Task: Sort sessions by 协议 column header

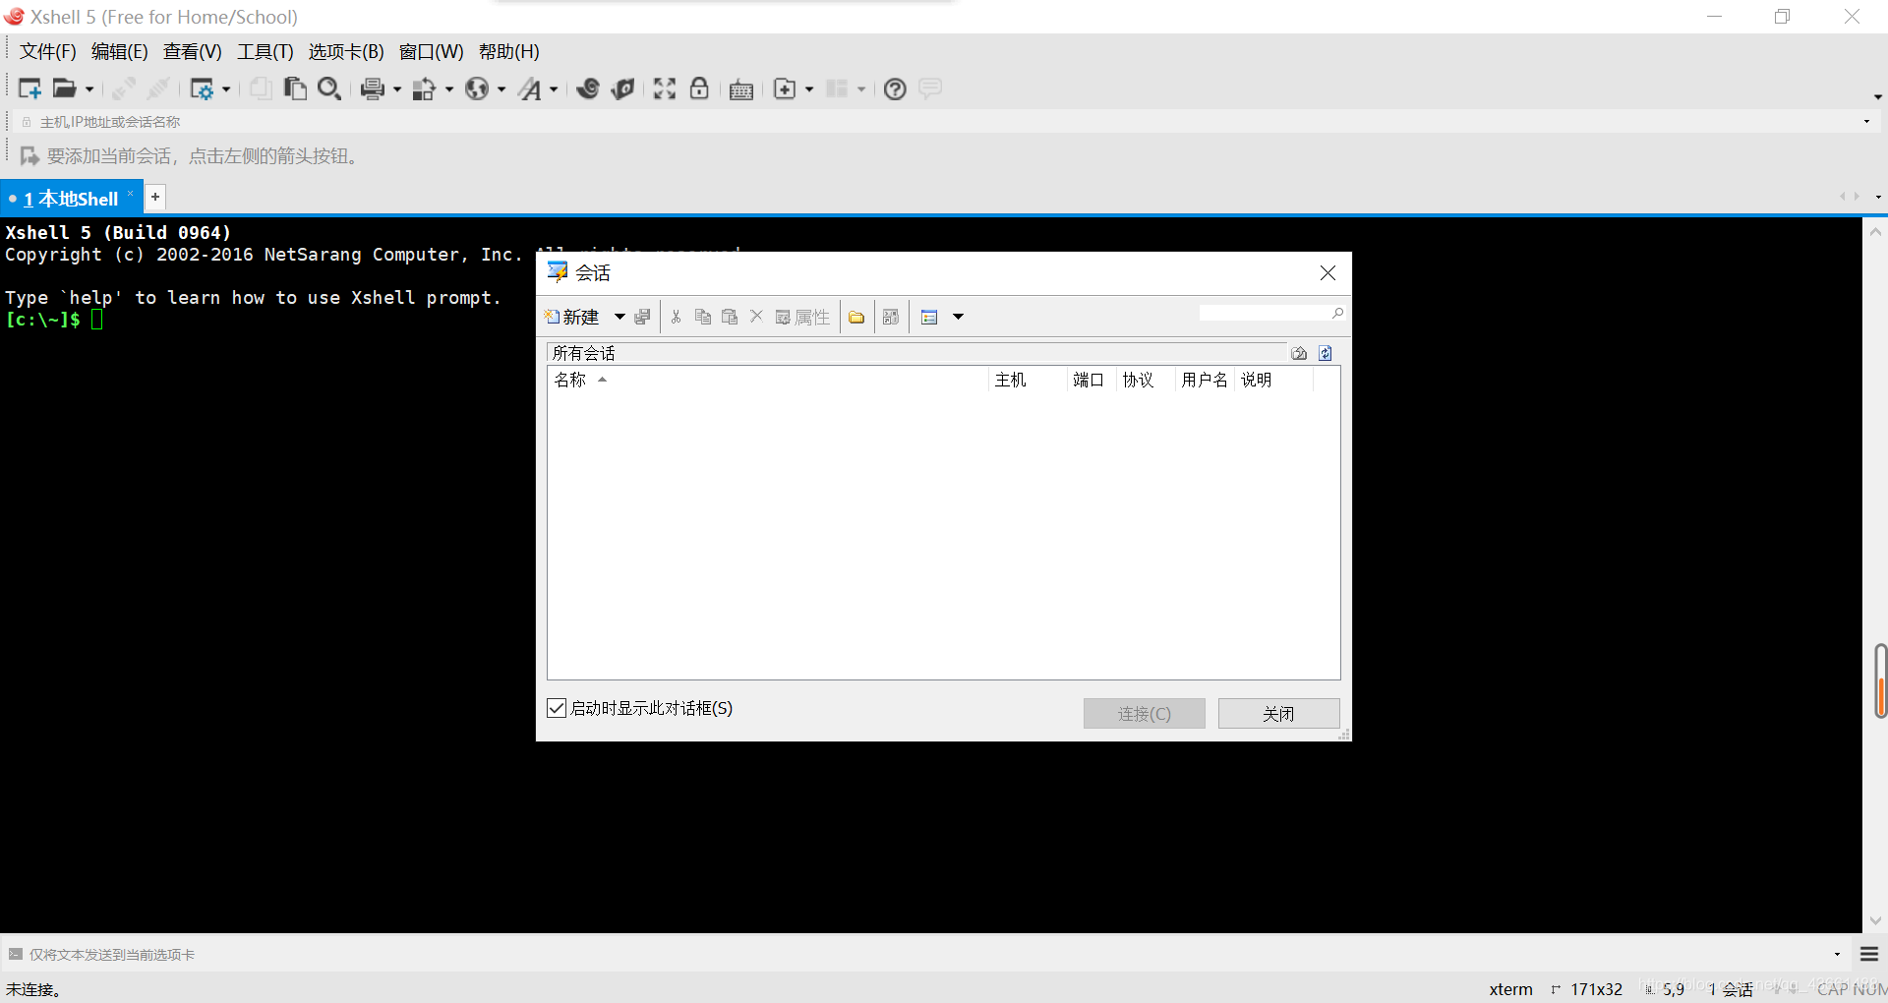Action: [1146, 380]
